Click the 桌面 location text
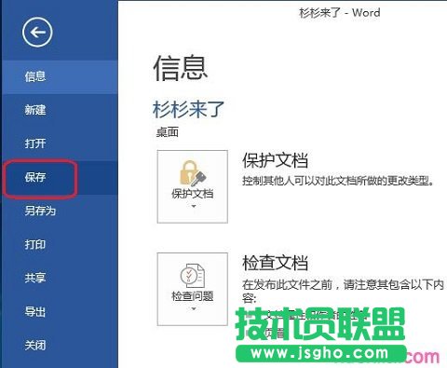Screen dimensions: 447x368 168,132
